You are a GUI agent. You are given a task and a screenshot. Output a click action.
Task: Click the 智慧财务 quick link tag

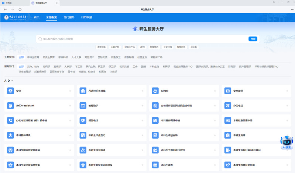click(181, 47)
